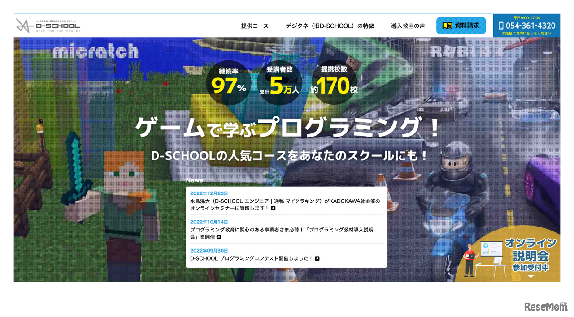This screenshot has width=574, height=317.
Task: Click the 2022年09月30日 news date
Action: click(209, 251)
